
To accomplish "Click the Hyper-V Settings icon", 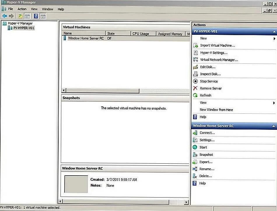I will pos(196,53).
